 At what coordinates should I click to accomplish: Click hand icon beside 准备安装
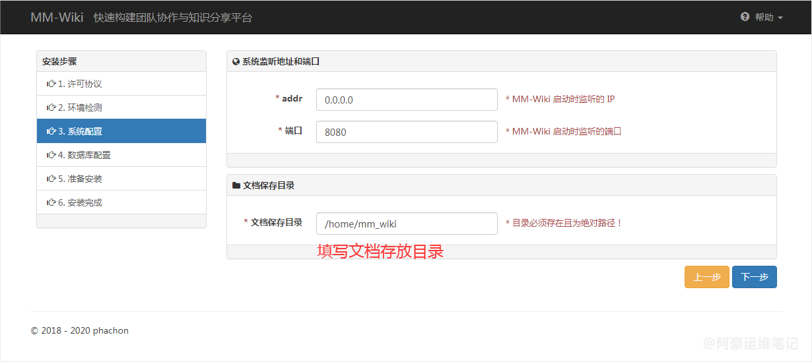(51, 179)
